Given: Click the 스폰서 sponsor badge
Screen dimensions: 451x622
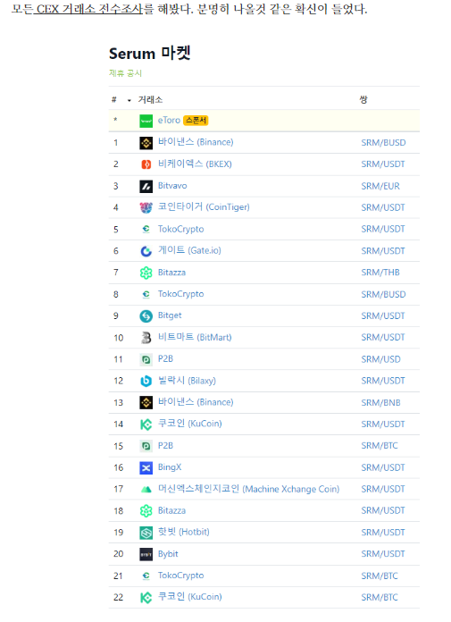Looking at the screenshot, I should pos(196,120).
